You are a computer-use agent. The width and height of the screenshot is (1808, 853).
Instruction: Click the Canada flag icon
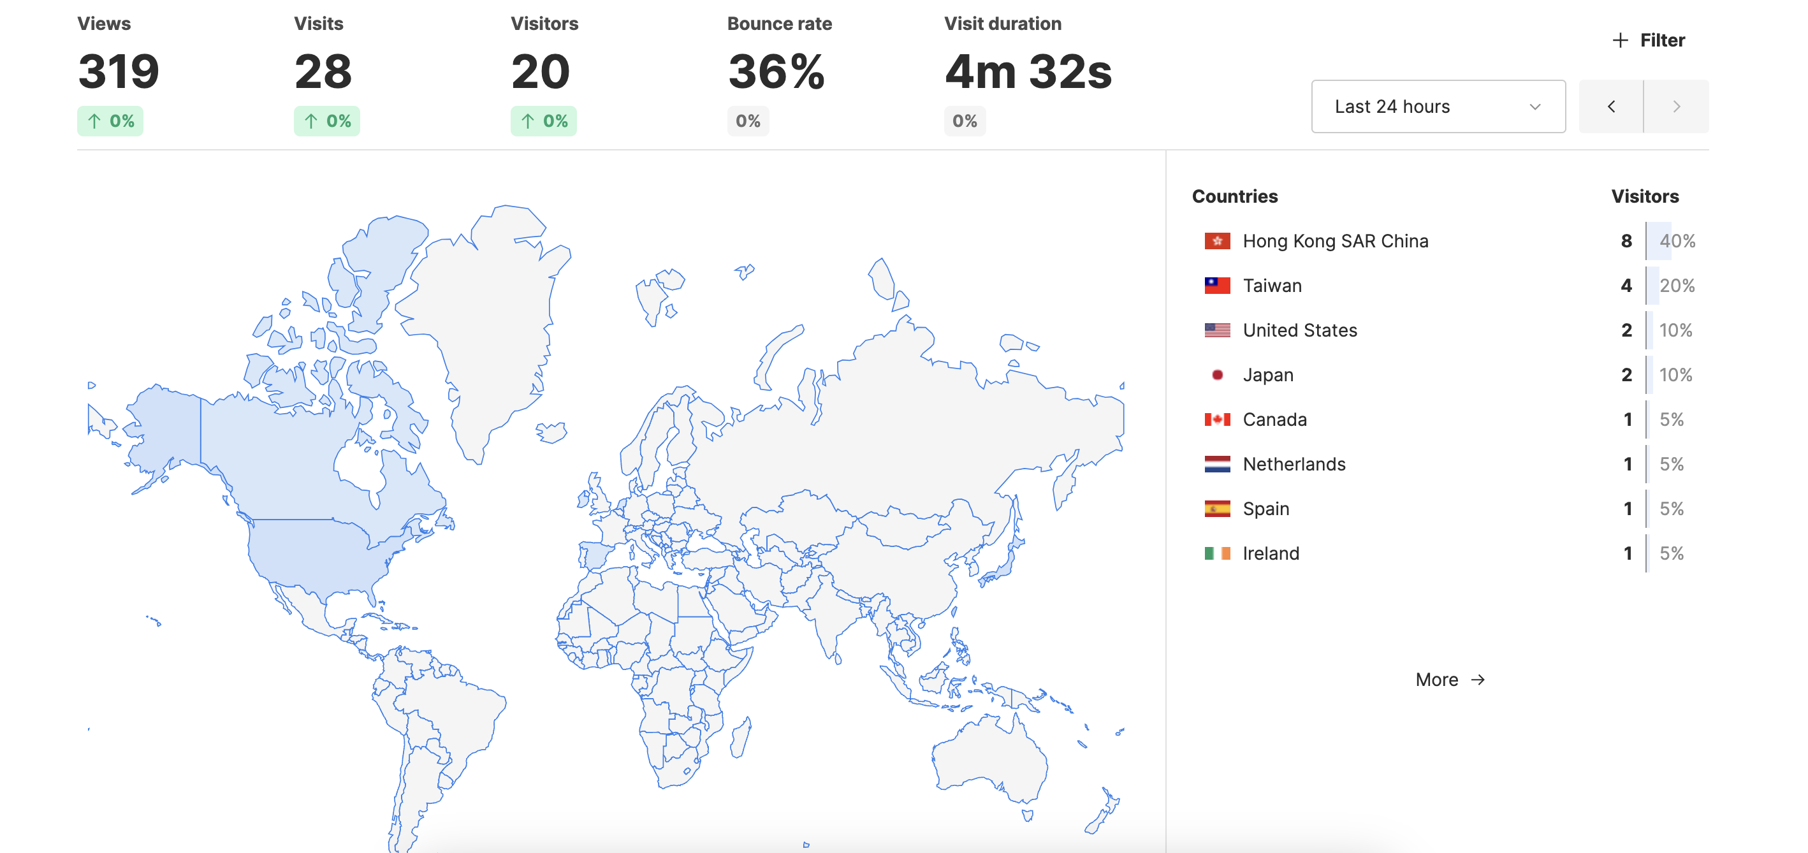[x=1217, y=419]
